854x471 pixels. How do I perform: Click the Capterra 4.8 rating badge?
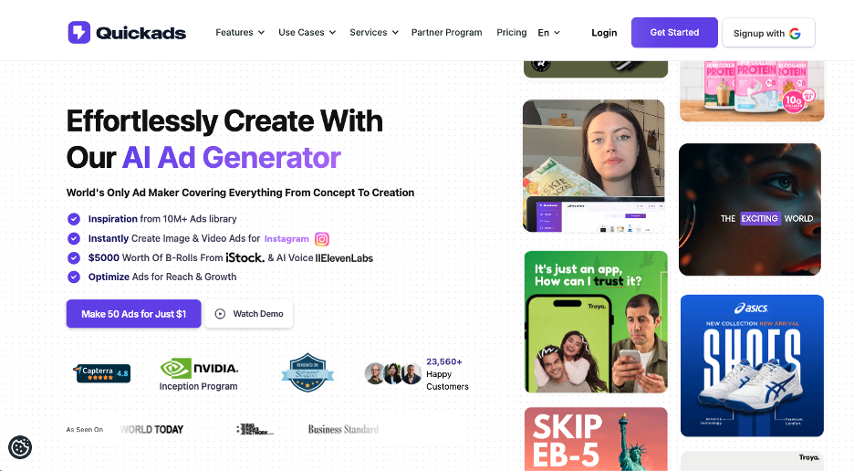point(102,373)
